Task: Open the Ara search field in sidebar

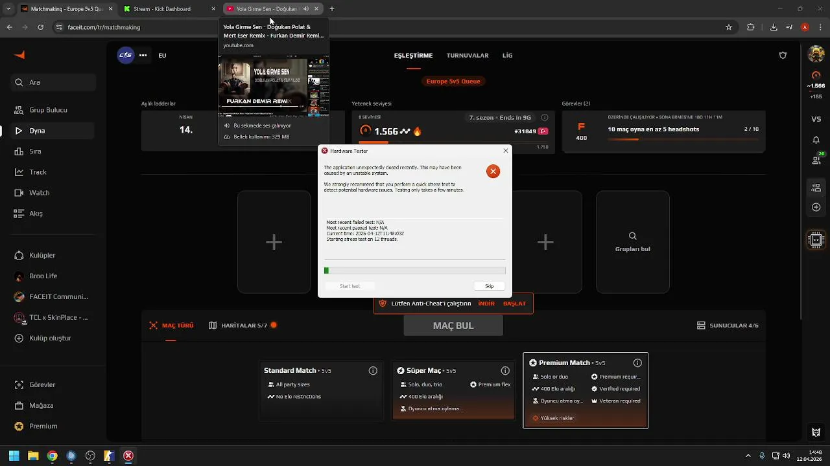Action: 54,82
